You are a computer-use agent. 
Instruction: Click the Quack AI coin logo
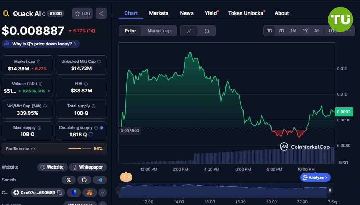pos(6,13)
